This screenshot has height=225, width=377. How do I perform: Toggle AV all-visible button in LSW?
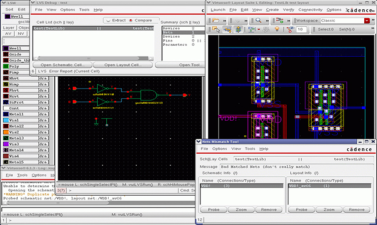tap(8, 34)
